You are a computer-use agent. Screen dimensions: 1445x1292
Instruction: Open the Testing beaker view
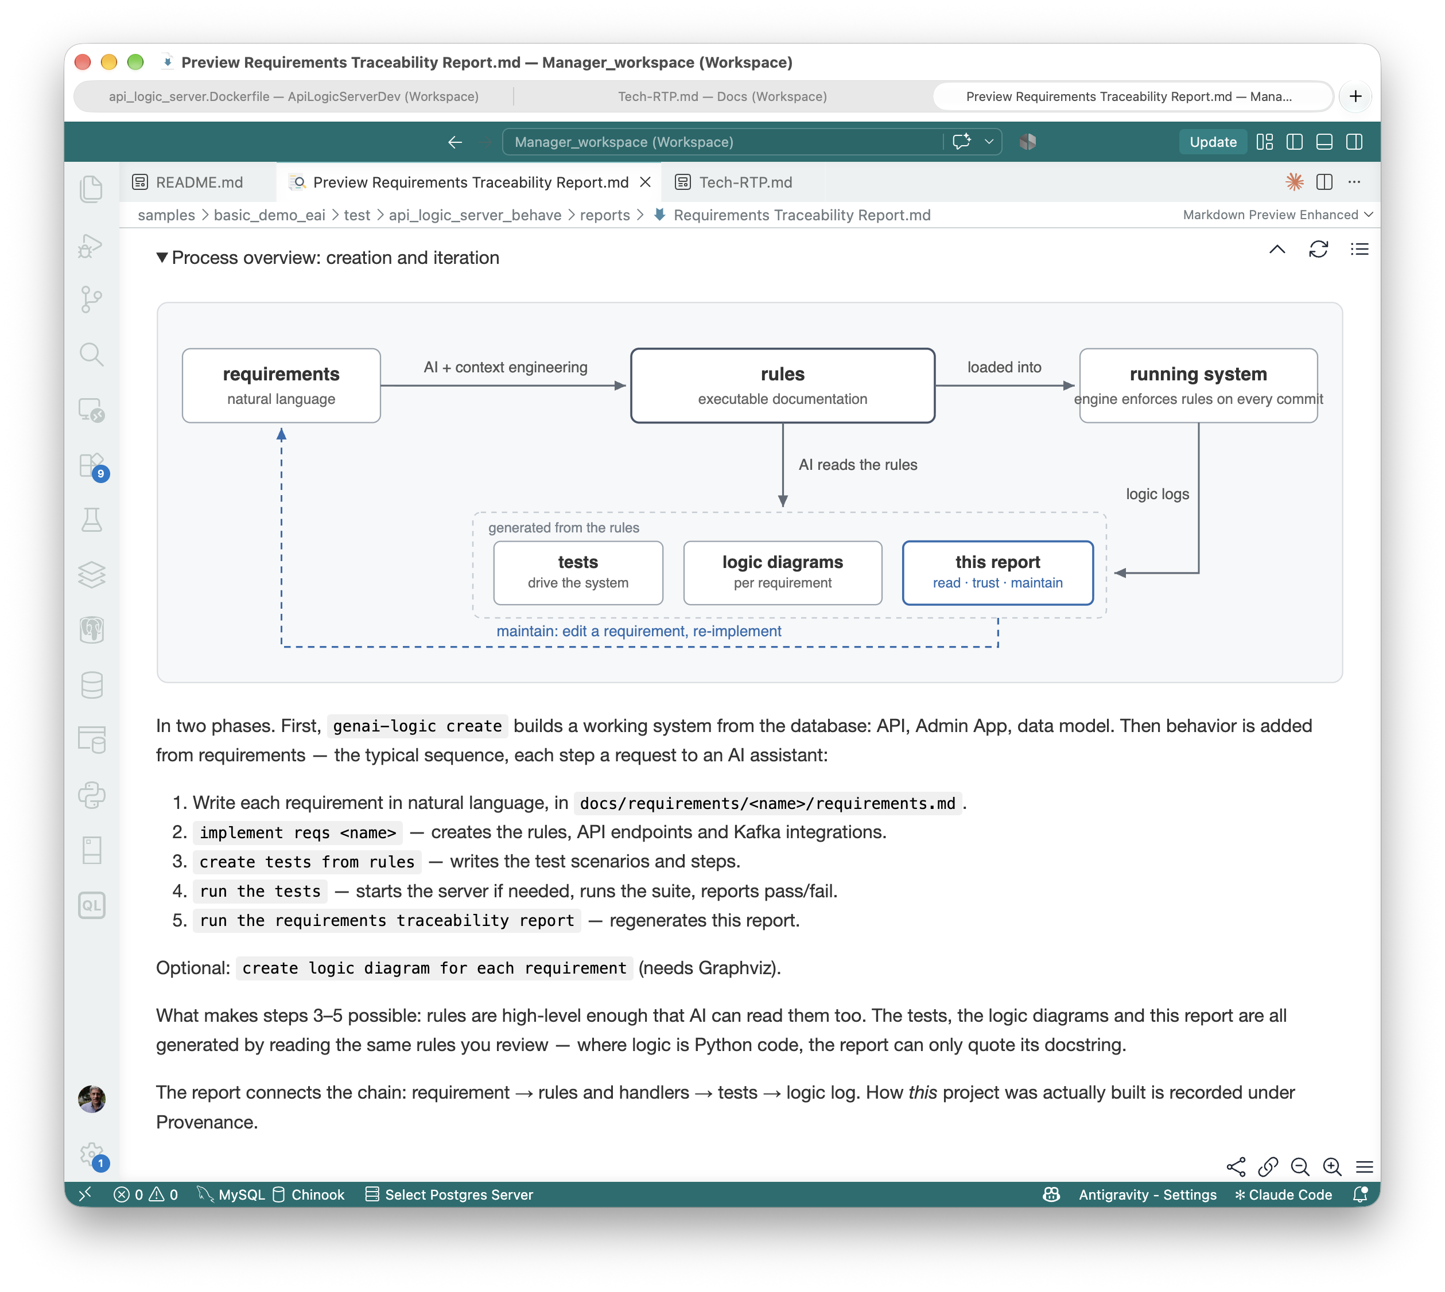pyautogui.click(x=91, y=520)
